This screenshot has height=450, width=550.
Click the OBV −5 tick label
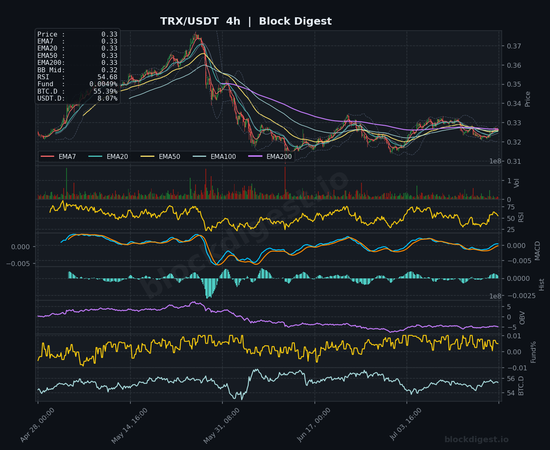click(x=511, y=327)
